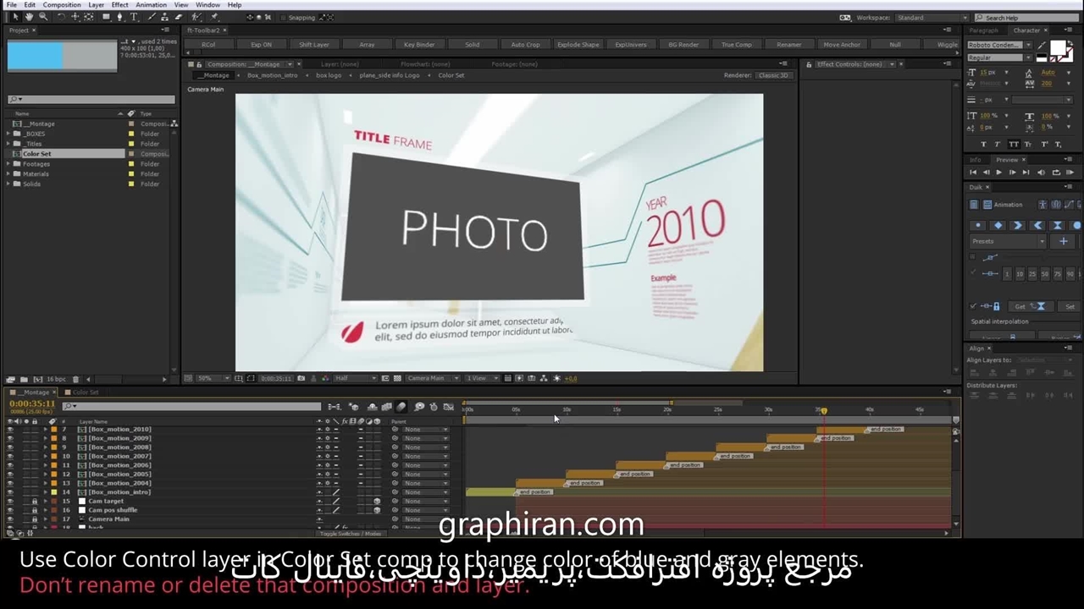Click Toggle Switches / Modes button
This screenshot has width=1084, height=609.
[350, 534]
